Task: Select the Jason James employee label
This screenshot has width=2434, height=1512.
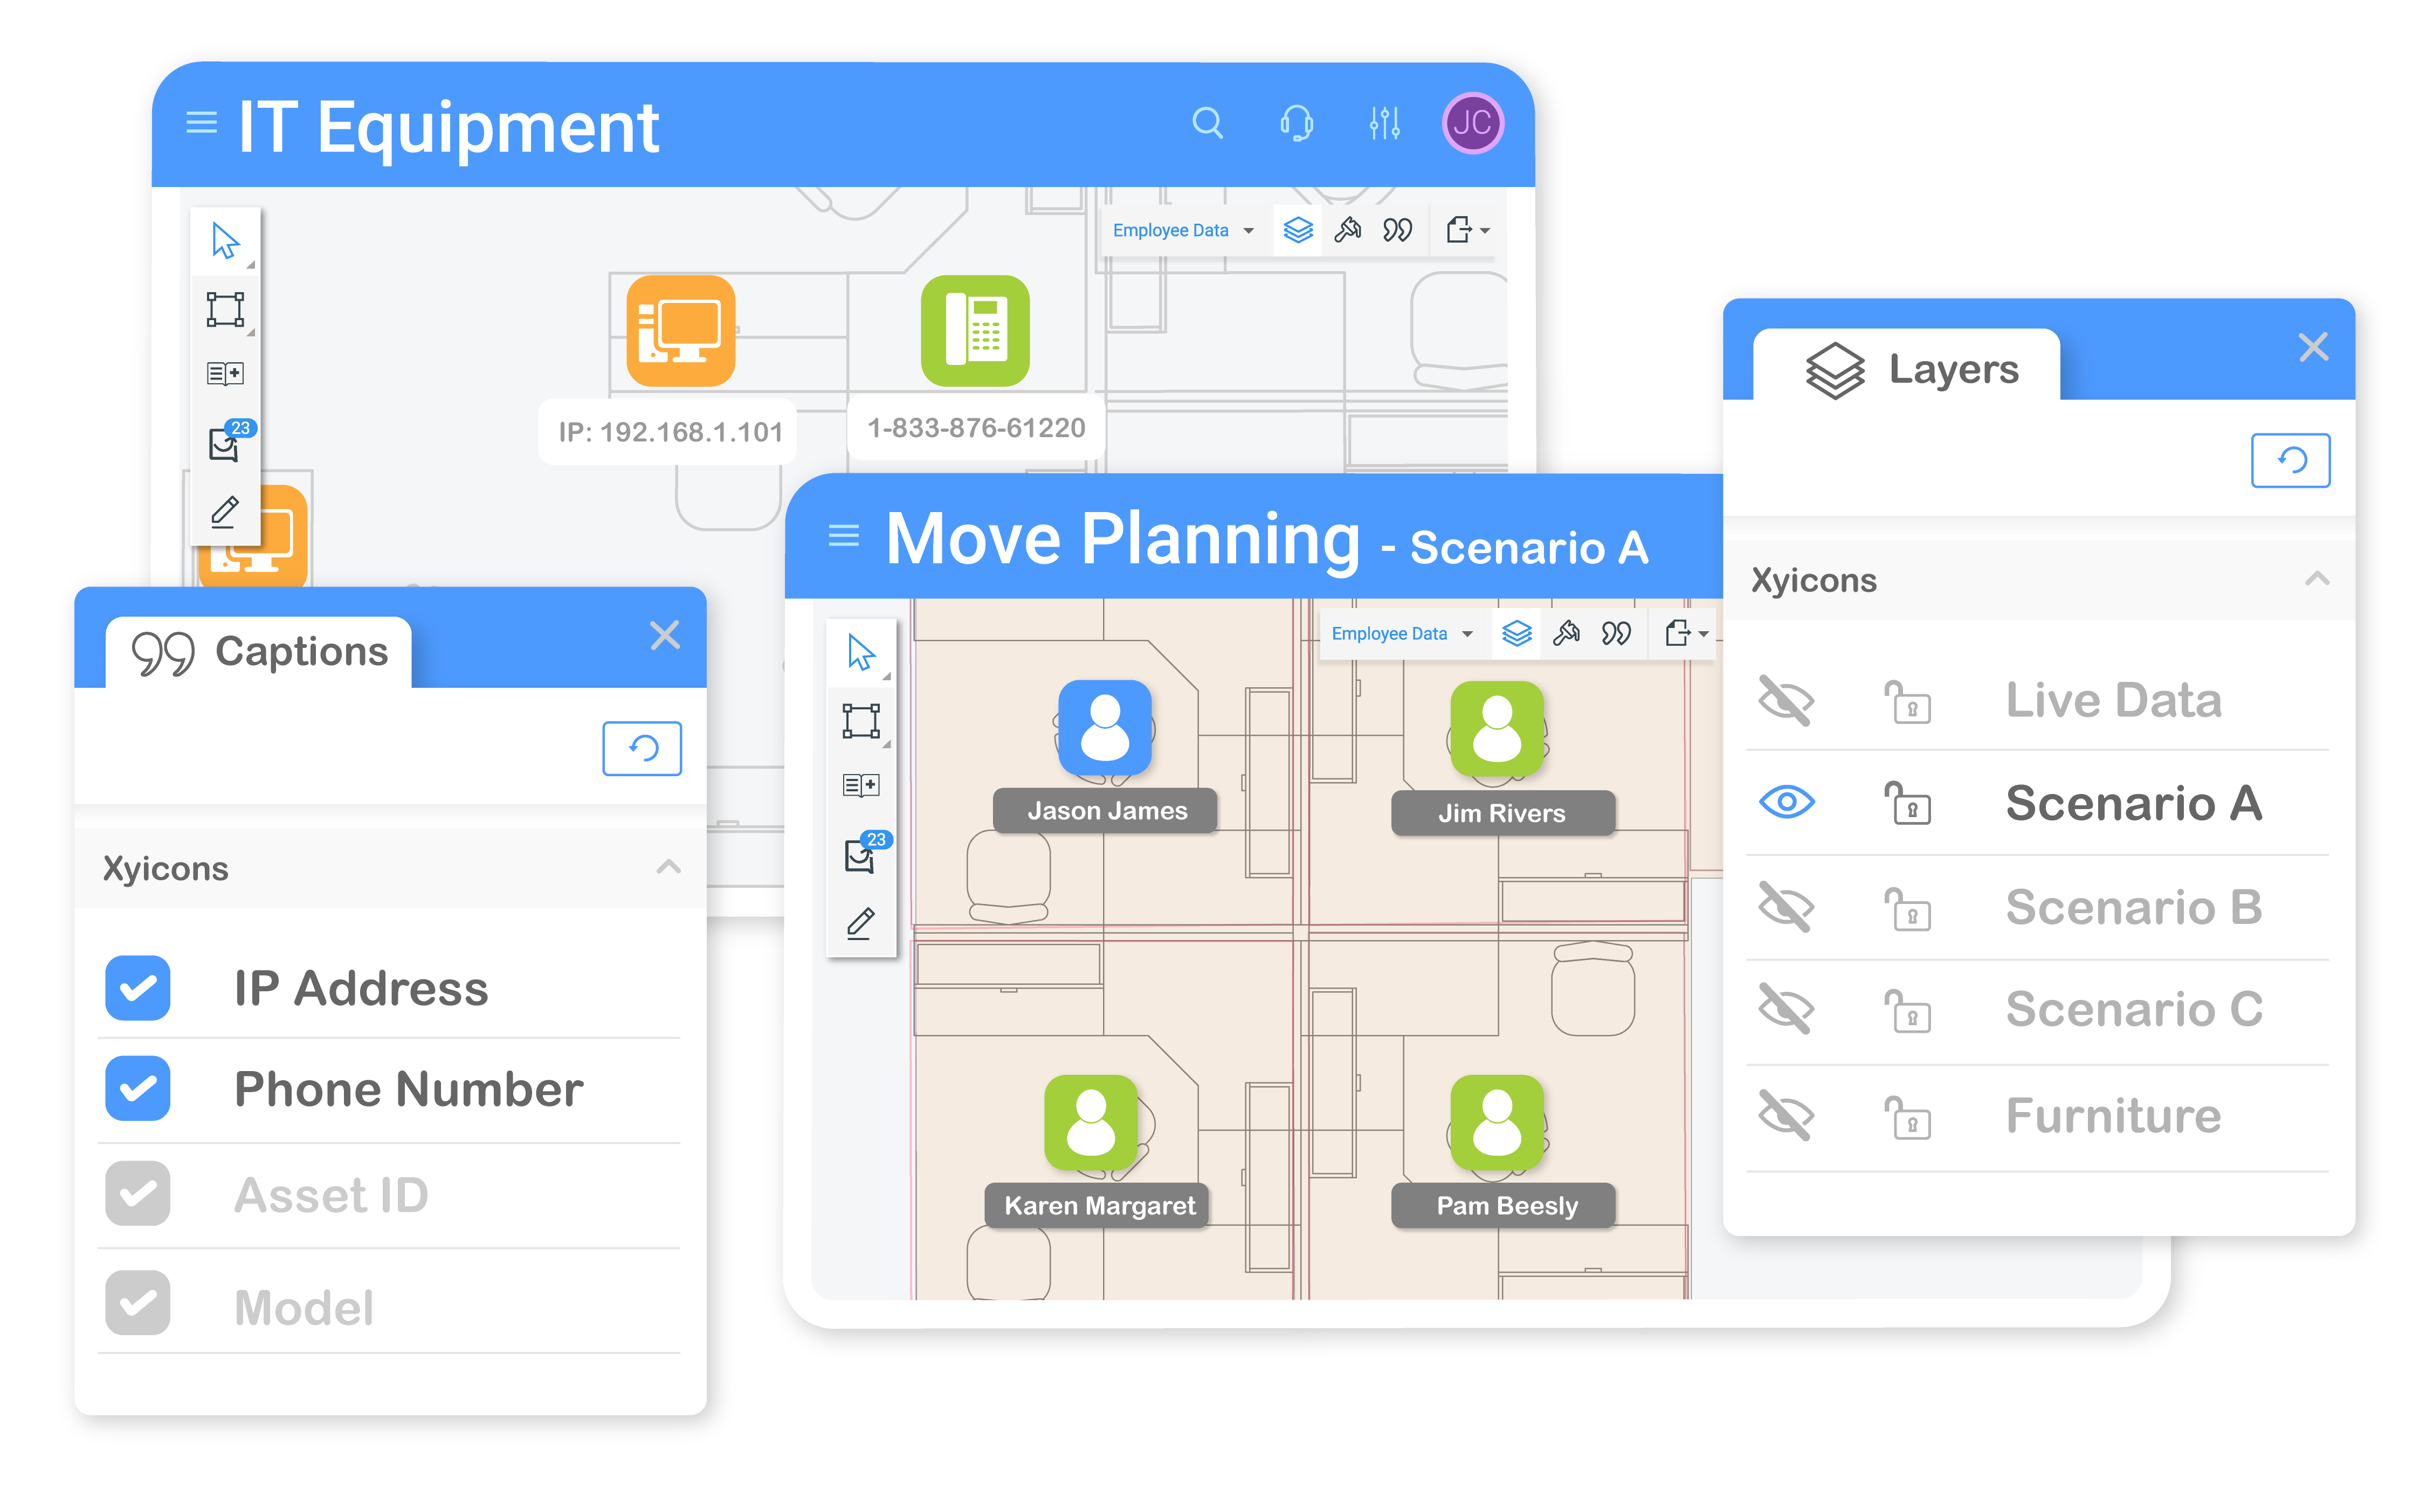Action: click(x=1106, y=811)
